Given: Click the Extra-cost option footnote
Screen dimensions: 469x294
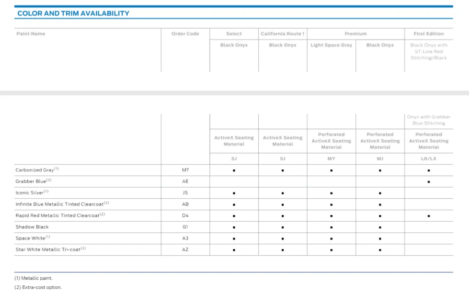Looking at the screenshot, I should 38,287.
